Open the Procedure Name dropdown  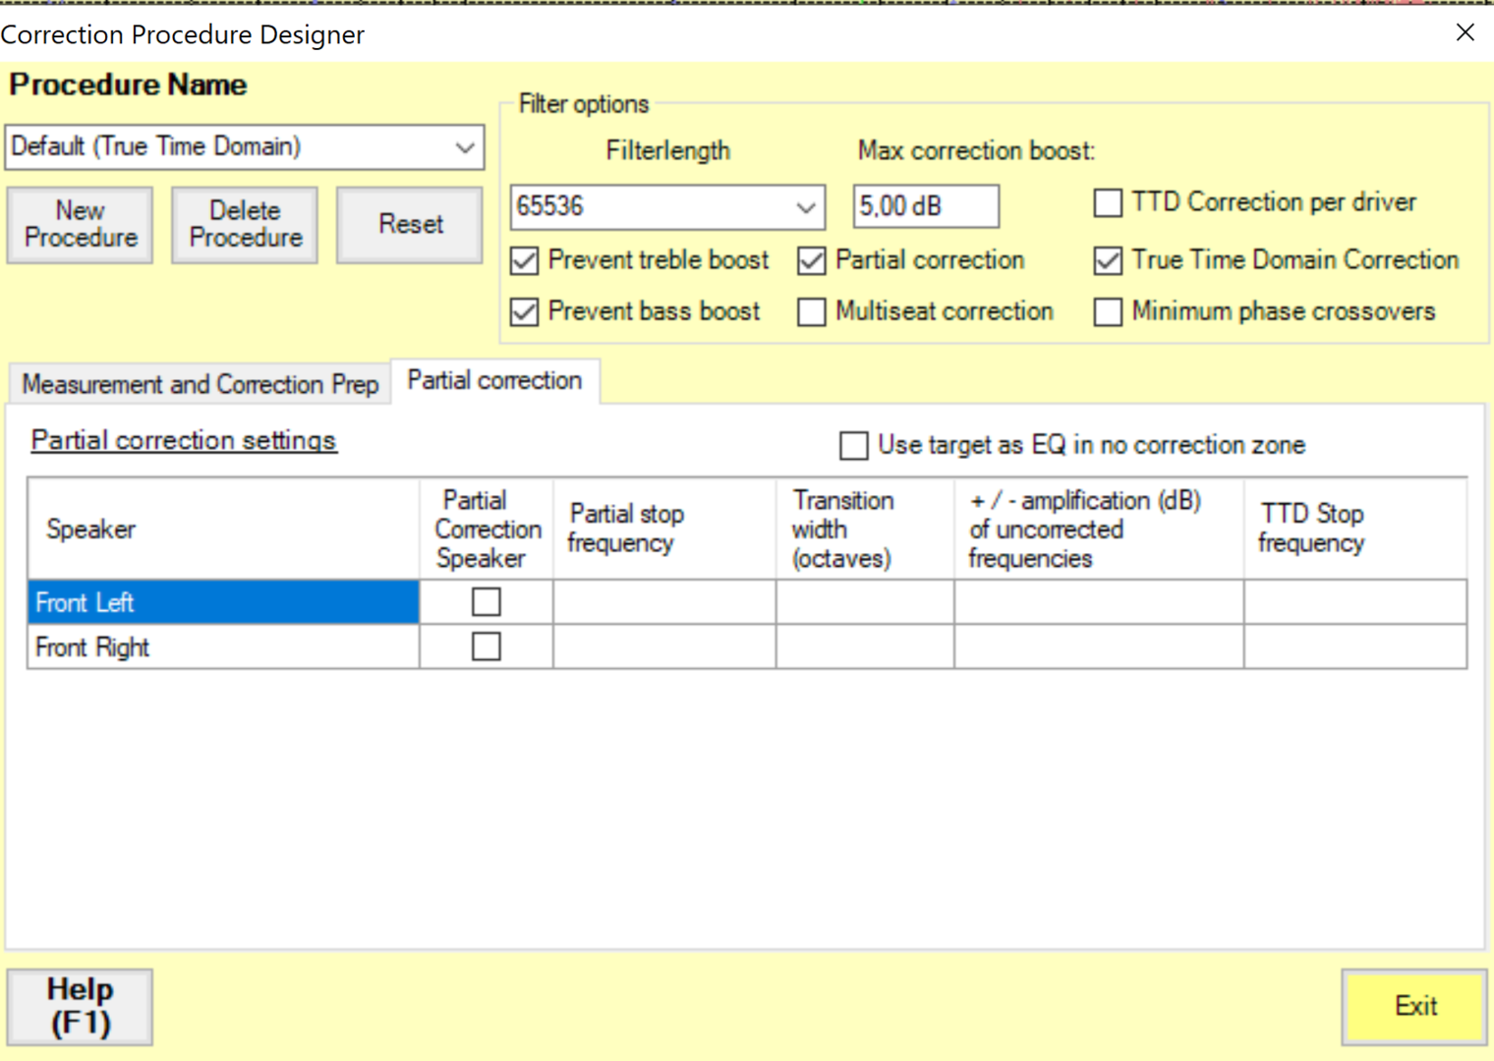pos(464,147)
